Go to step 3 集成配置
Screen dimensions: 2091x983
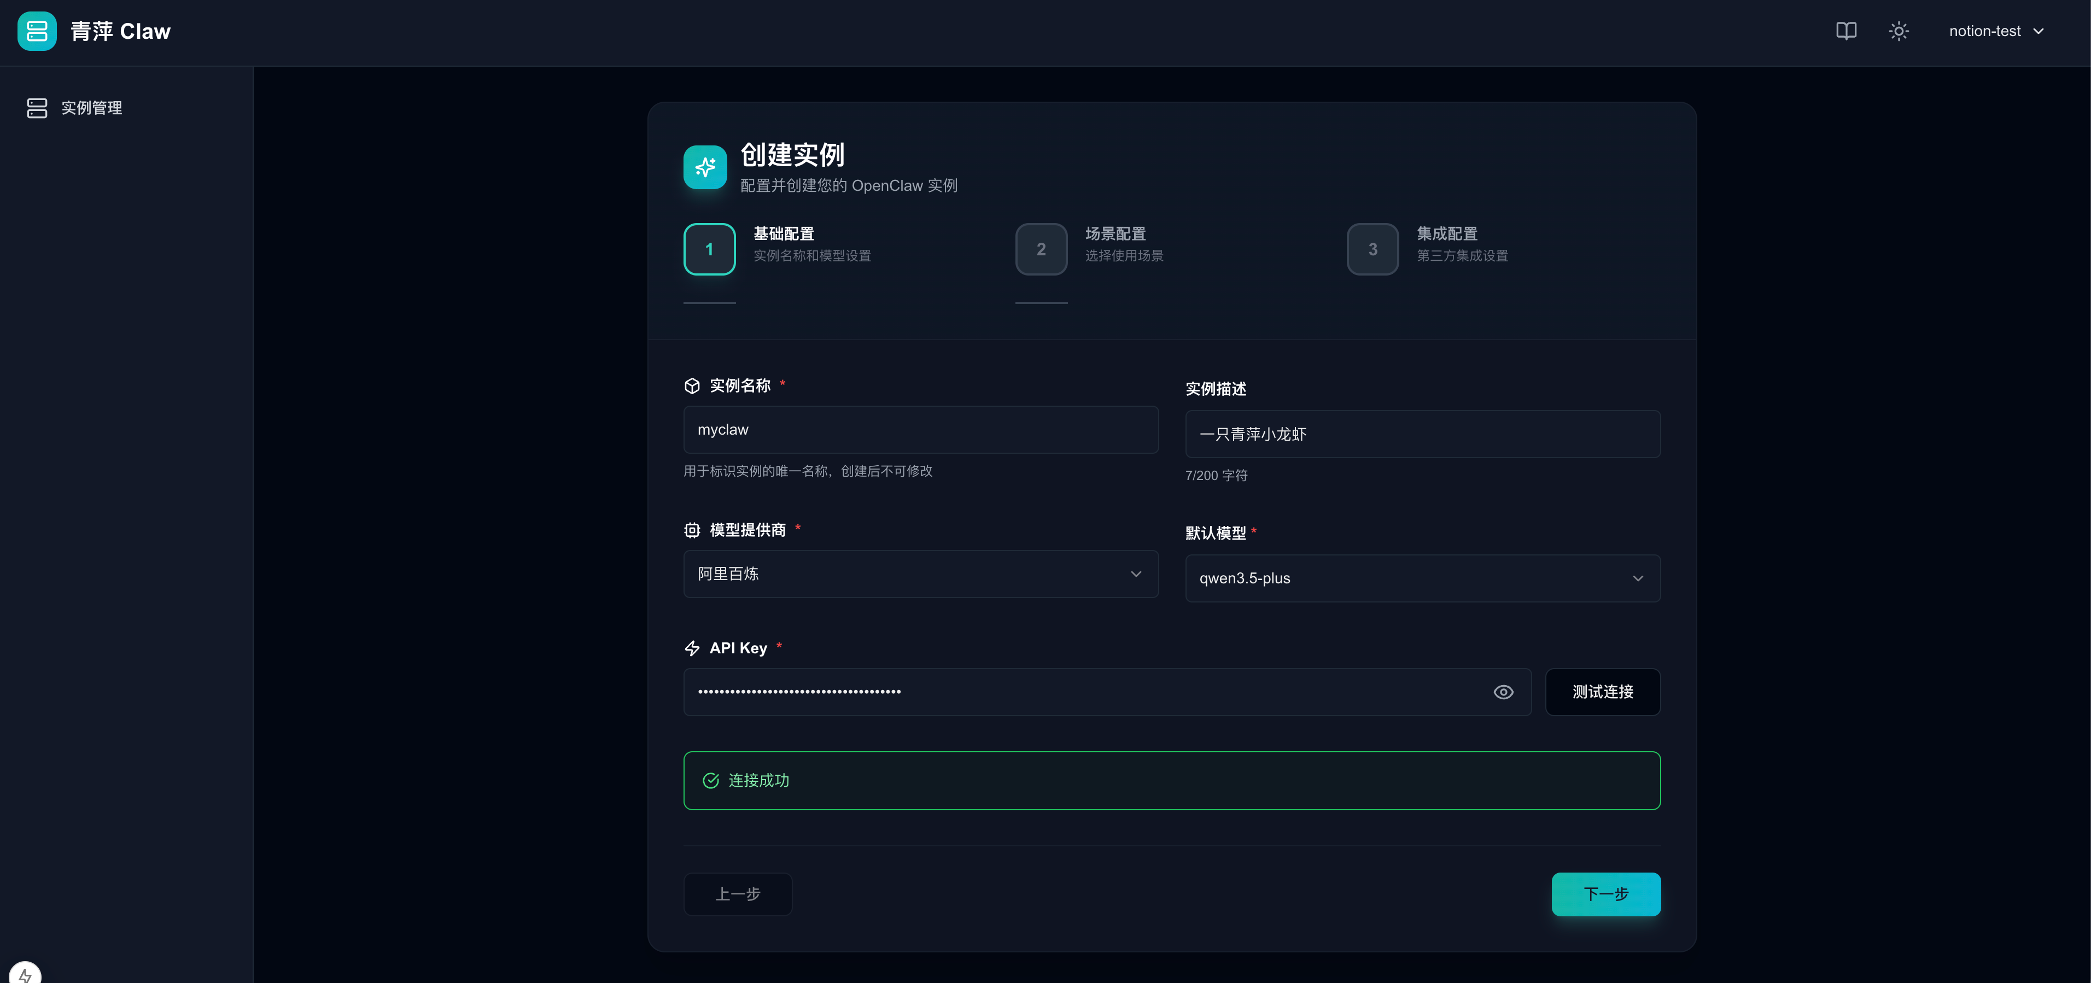(1372, 249)
